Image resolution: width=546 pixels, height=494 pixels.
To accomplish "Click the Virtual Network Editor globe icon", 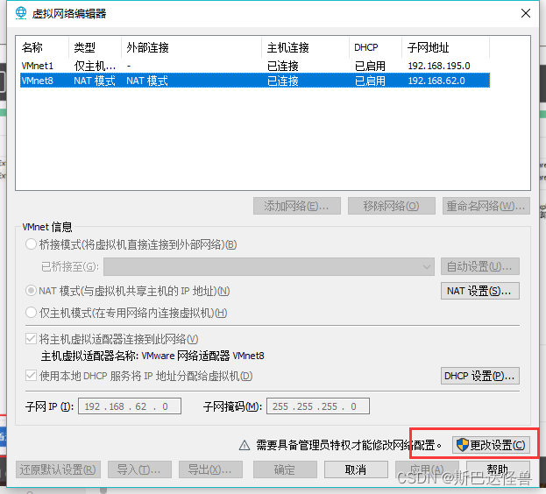I will point(21,13).
